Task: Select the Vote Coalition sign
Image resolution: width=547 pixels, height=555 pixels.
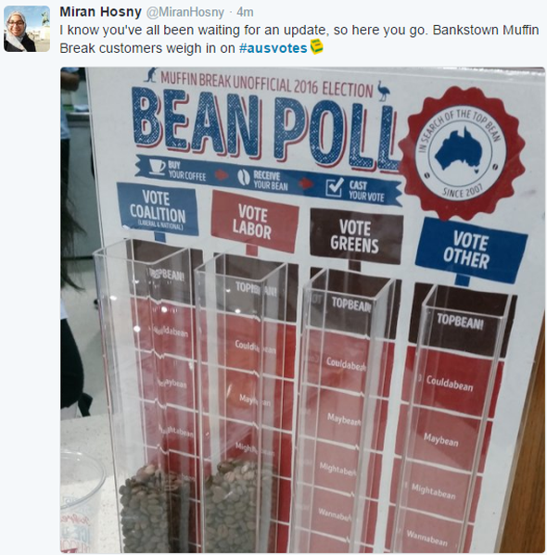Action: coord(158,209)
